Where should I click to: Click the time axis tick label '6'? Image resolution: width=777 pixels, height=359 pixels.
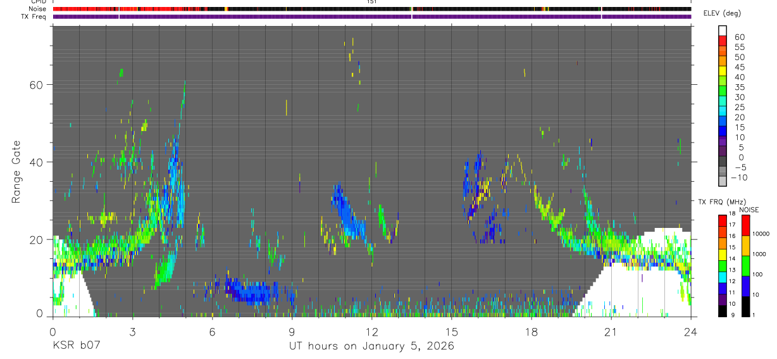click(213, 331)
